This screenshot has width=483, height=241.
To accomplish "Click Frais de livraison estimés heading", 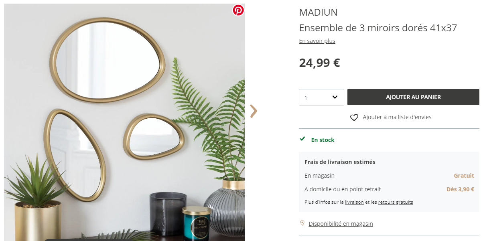I will point(340,162).
